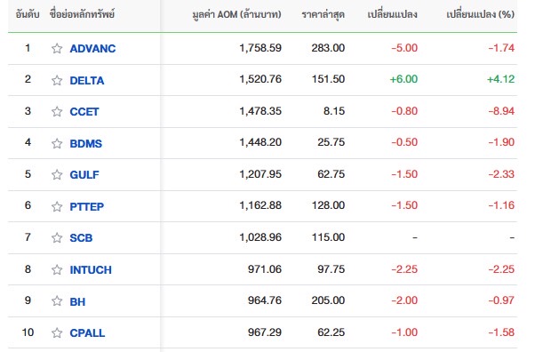Sort by ราคาล่าสุด column header
535x352 pixels.
[323, 14]
